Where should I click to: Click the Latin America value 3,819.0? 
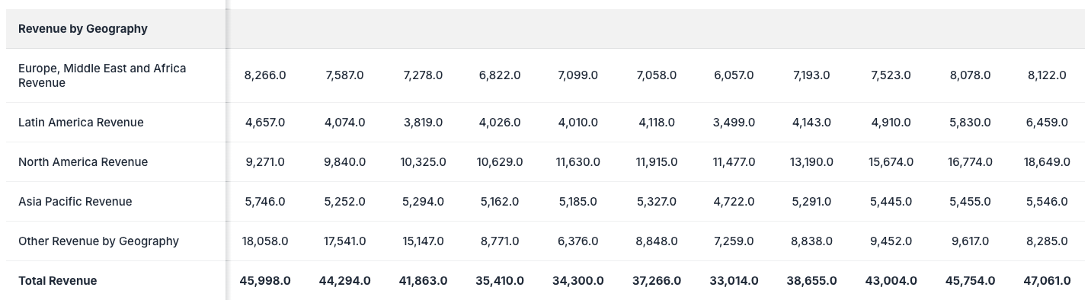coord(423,123)
